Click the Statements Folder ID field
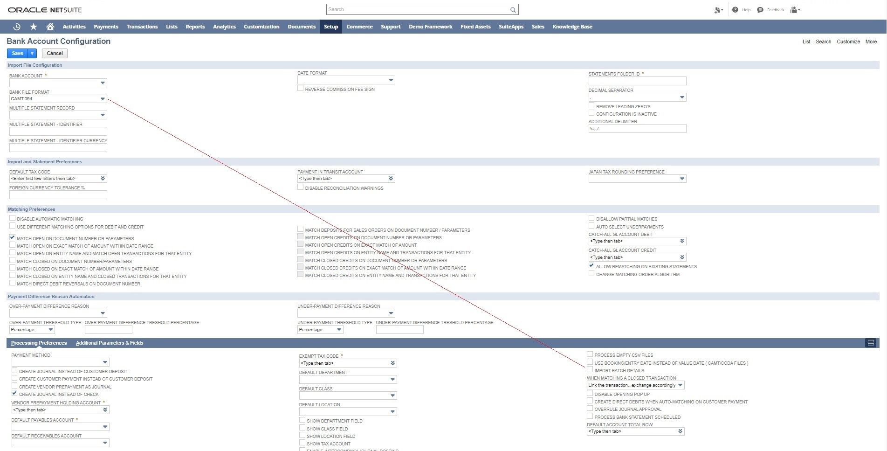The image size is (887, 451). (x=637, y=81)
